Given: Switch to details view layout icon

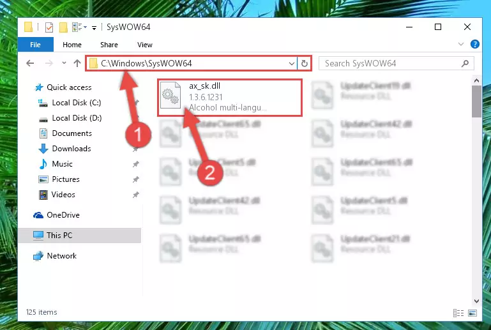Looking at the screenshot, I should (x=458, y=313).
